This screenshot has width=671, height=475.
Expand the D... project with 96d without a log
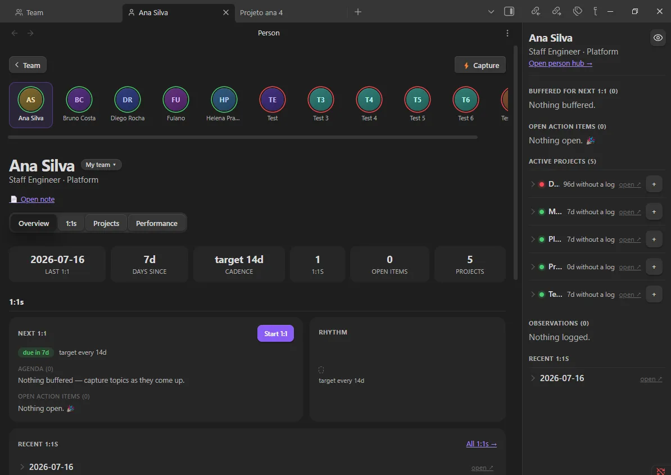533,184
